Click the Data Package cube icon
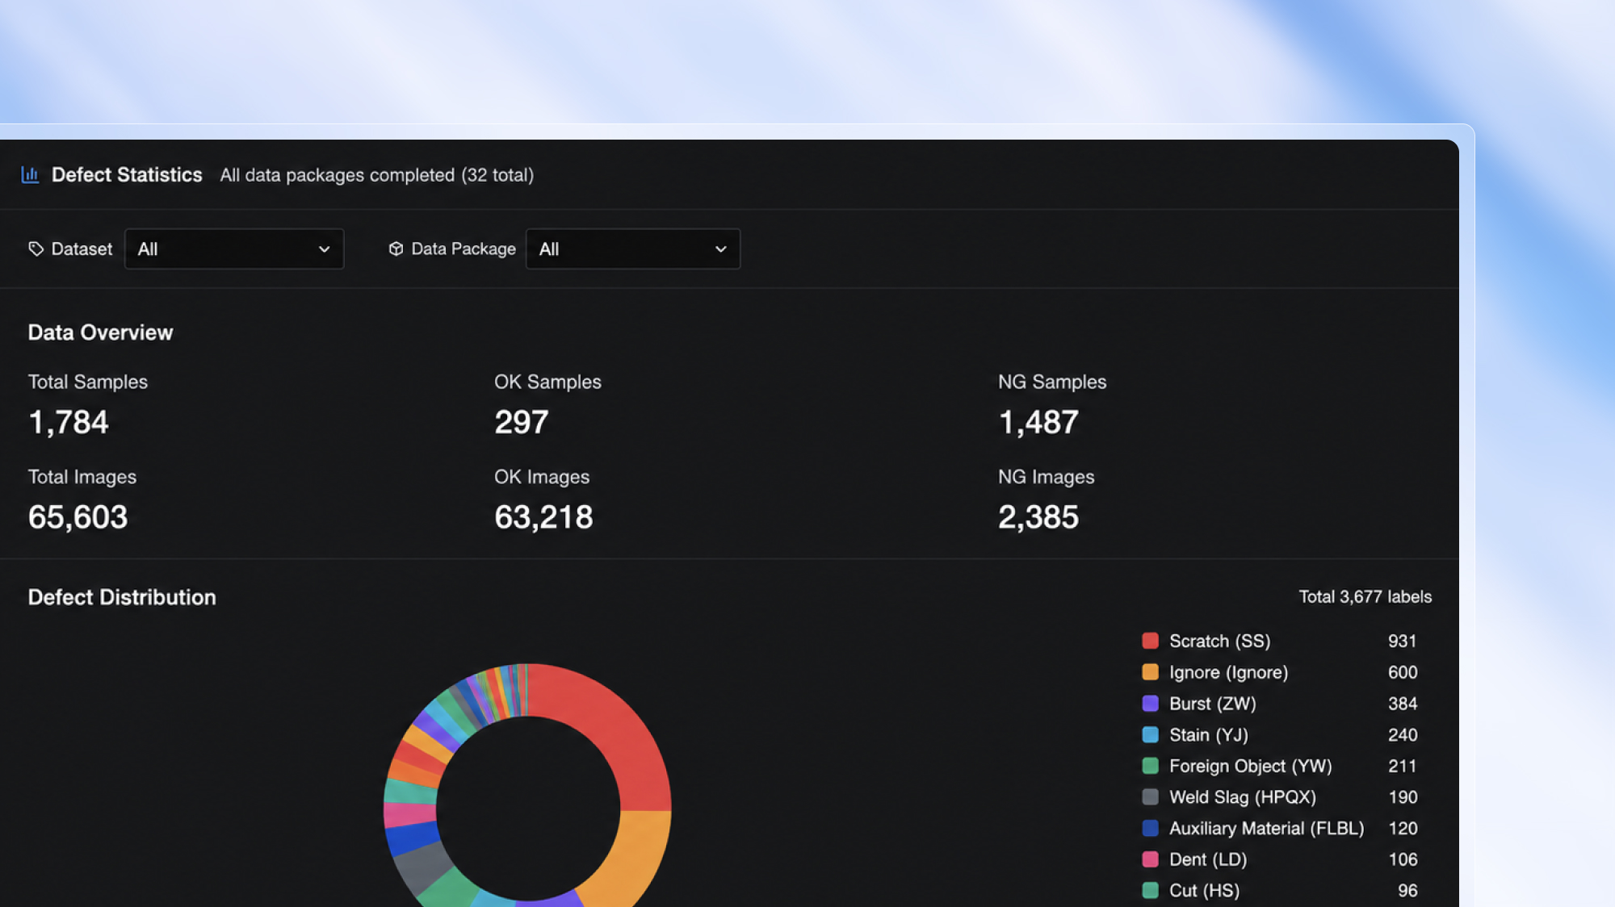1615x907 pixels. coord(396,249)
